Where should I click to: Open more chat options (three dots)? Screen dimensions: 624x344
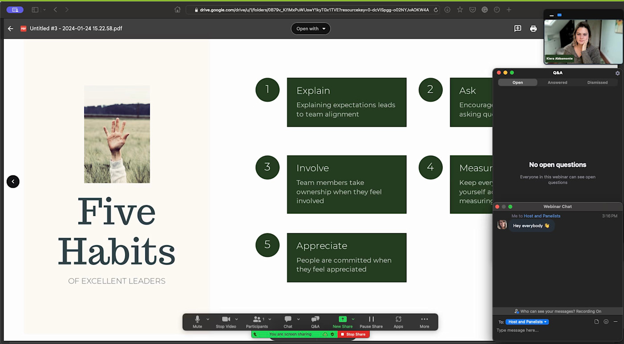[x=616, y=322]
